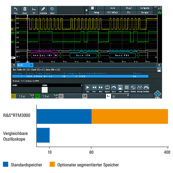
Task: Click the B1 trigger source indicator
Action: (92, 8)
